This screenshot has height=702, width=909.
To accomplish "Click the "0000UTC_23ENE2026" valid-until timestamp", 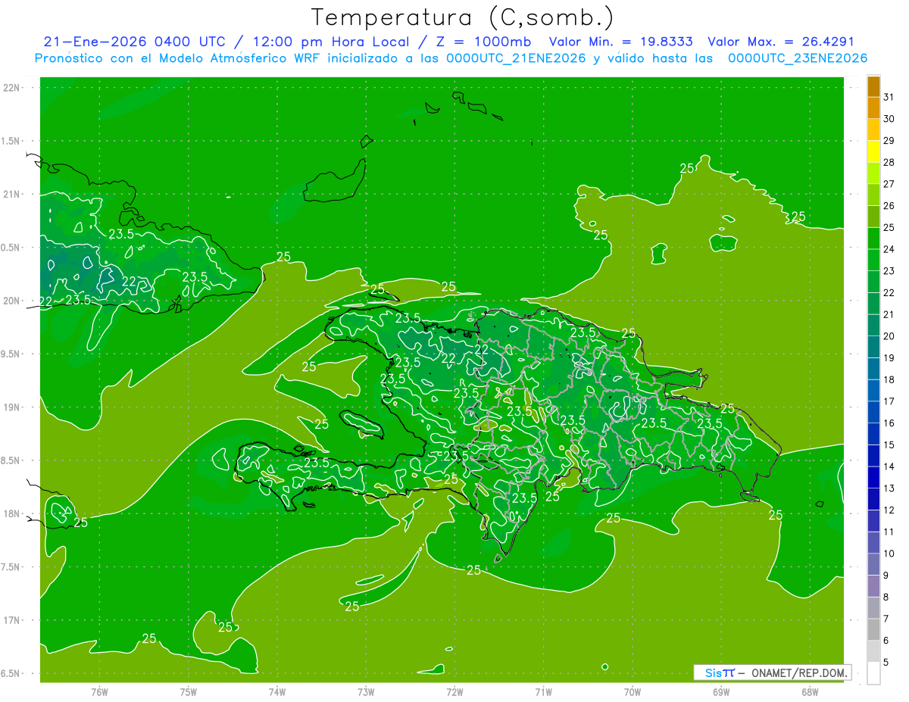I will [x=798, y=58].
